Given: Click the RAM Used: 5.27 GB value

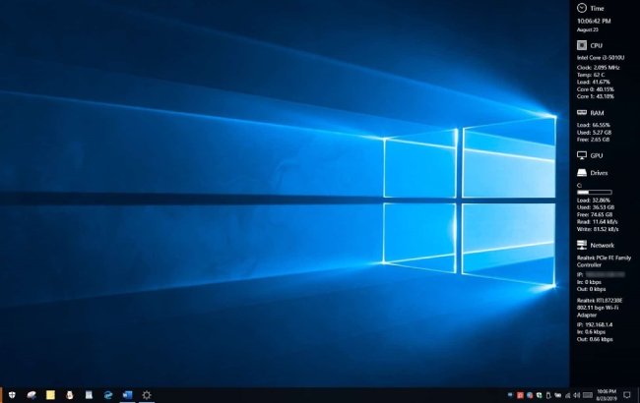Looking at the screenshot, I should 594,133.
